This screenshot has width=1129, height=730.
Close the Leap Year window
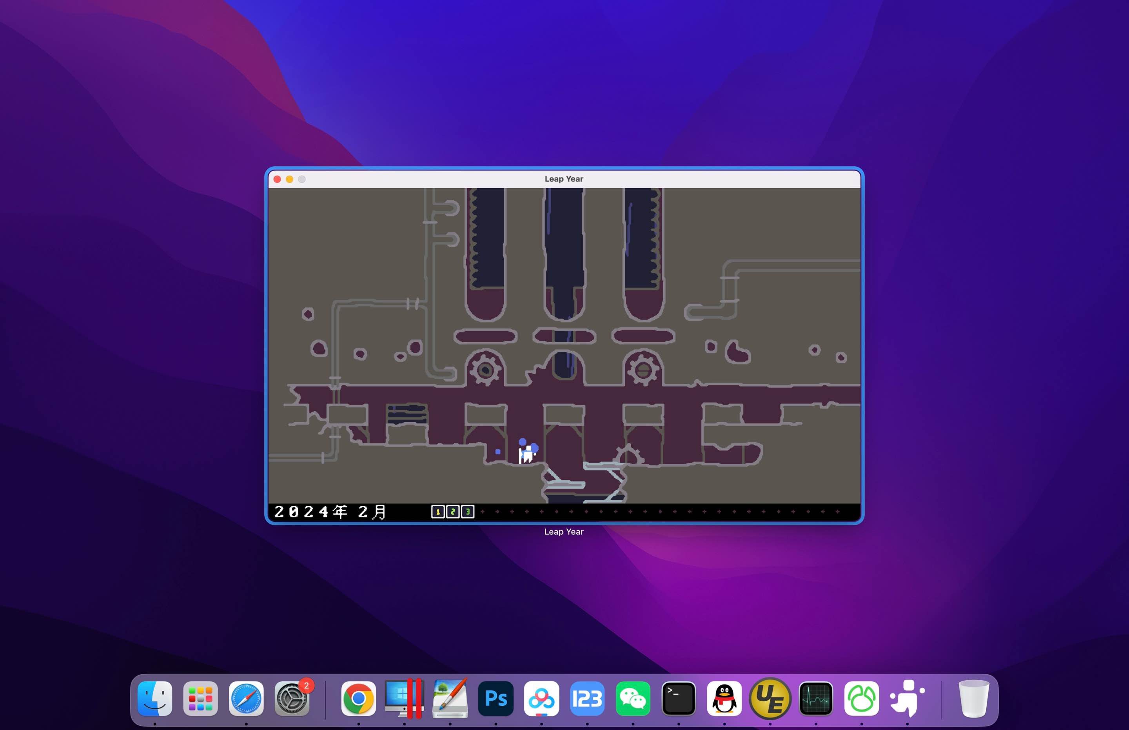pos(277,179)
